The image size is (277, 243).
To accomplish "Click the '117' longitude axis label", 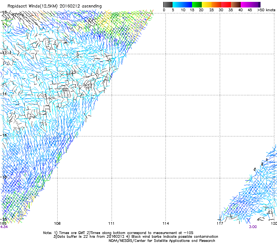I will (x=220, y=224).
